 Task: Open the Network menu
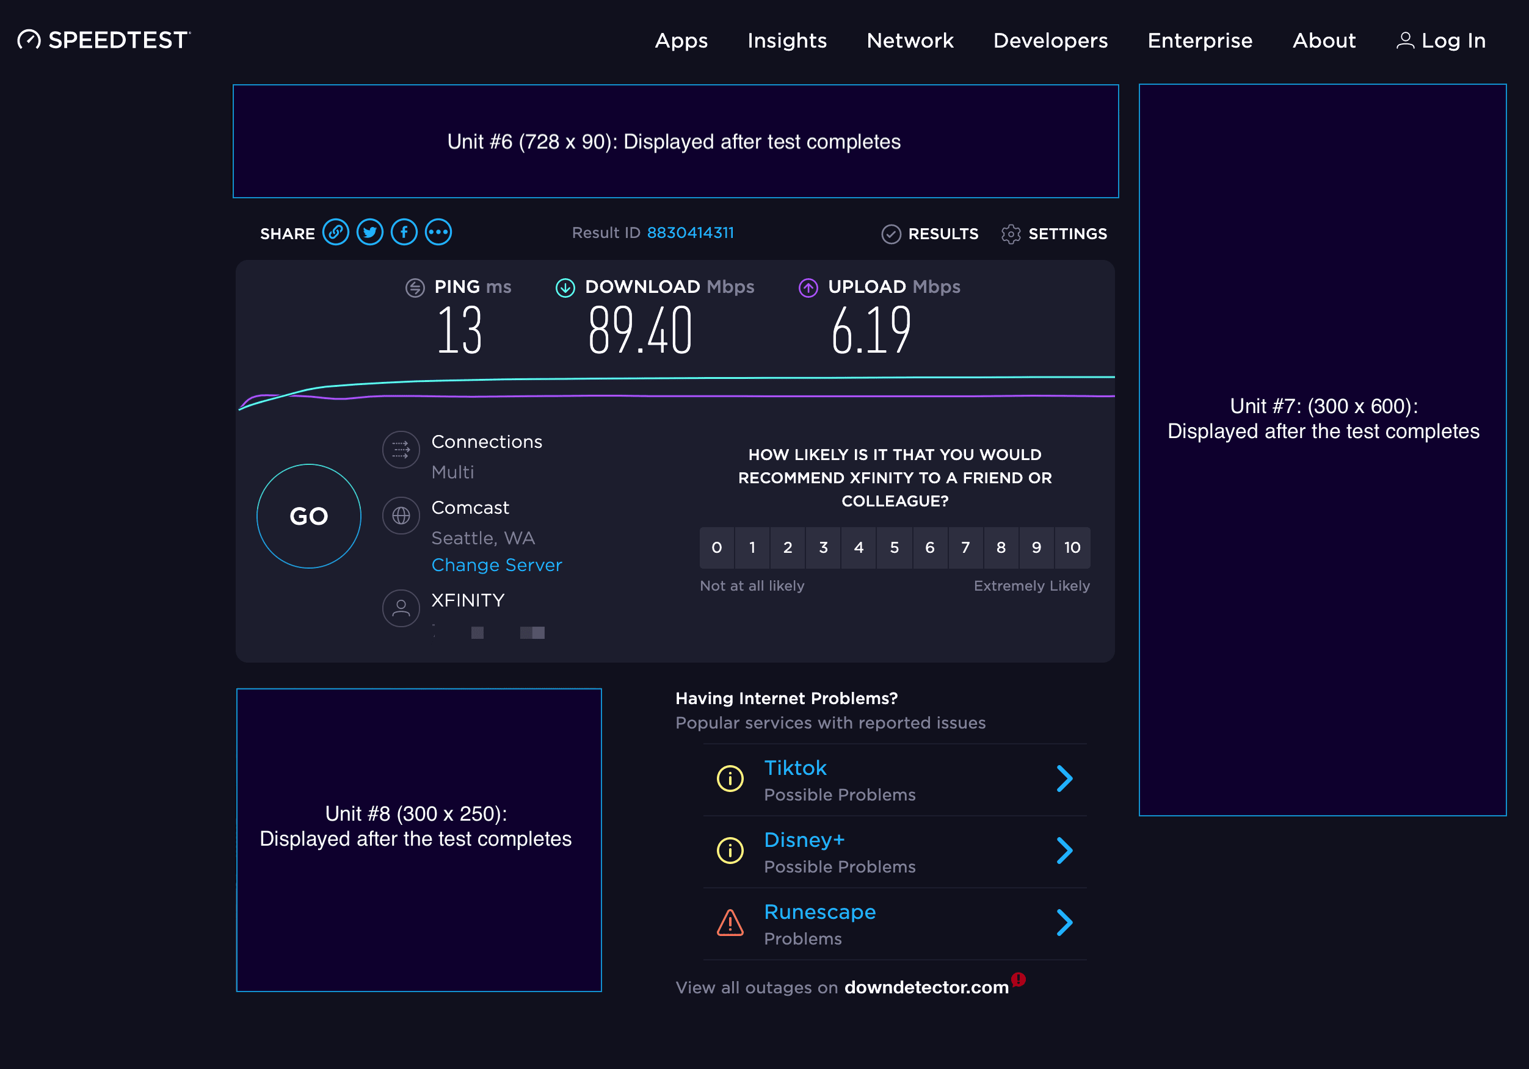click(910, 41)
